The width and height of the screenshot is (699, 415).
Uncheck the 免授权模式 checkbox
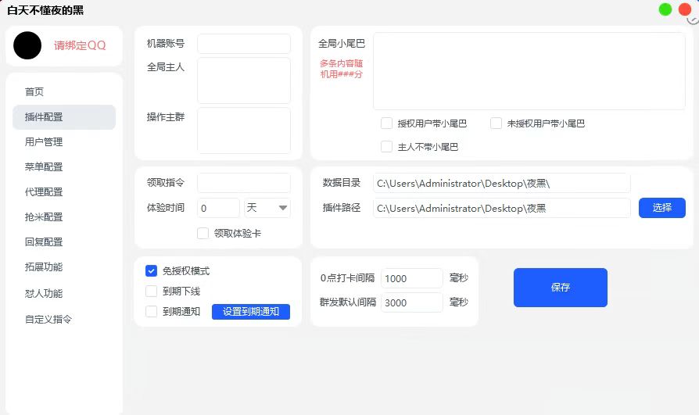[152, 271]
